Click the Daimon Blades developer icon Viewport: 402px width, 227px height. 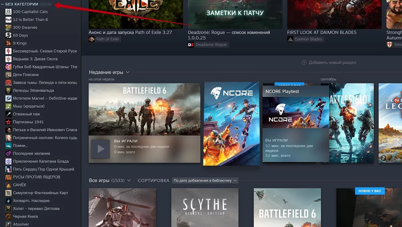[x=290, y=39]
